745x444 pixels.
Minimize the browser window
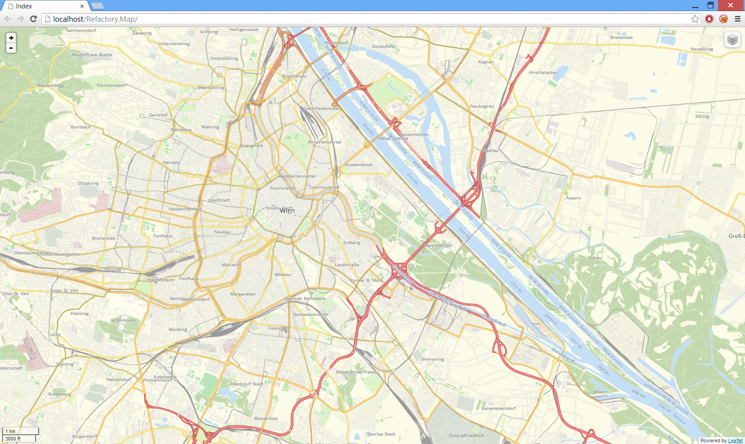click(x=695, y=6)
